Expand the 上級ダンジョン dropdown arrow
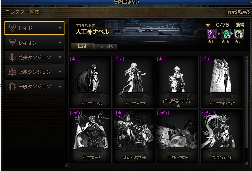 click(x=60, y=72)
